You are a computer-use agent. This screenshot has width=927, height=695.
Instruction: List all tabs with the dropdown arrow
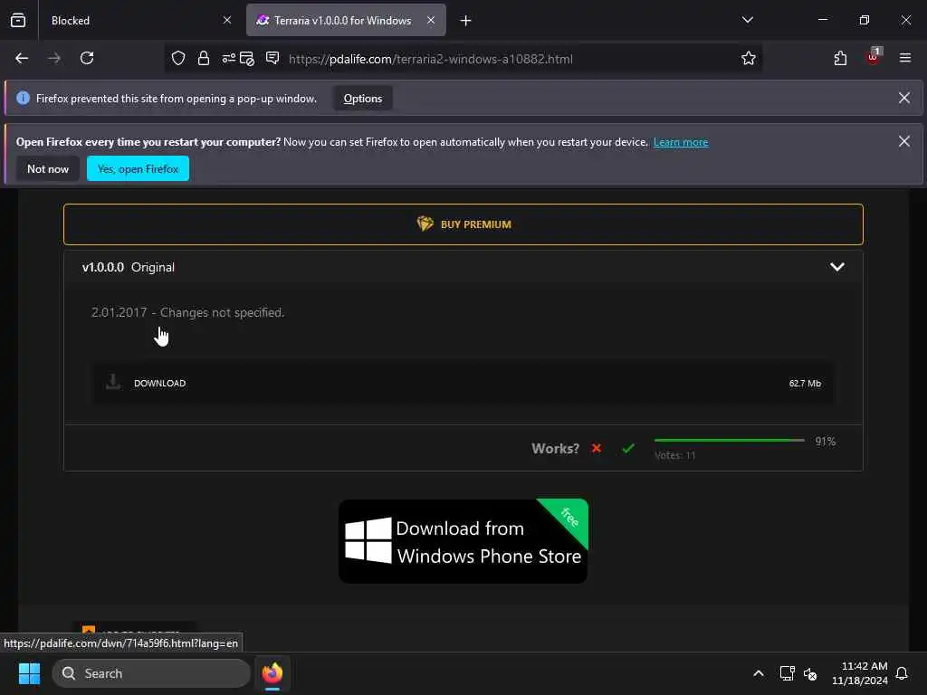coord(747,20)
